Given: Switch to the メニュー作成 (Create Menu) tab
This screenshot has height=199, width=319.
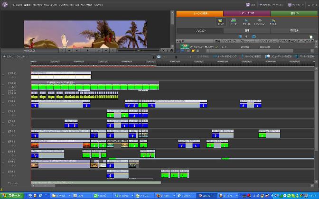Looking at the screenshot, I should pos(246,13).
